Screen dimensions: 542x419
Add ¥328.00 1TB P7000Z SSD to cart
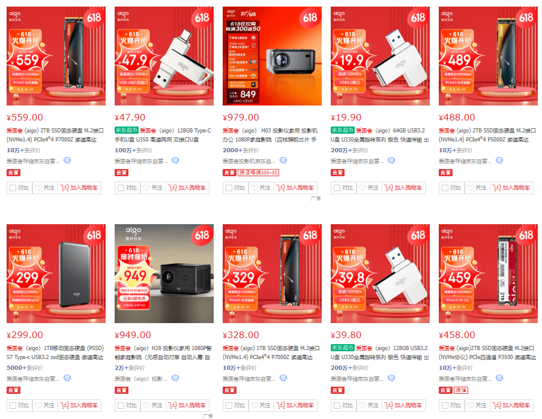pos(295,405)
